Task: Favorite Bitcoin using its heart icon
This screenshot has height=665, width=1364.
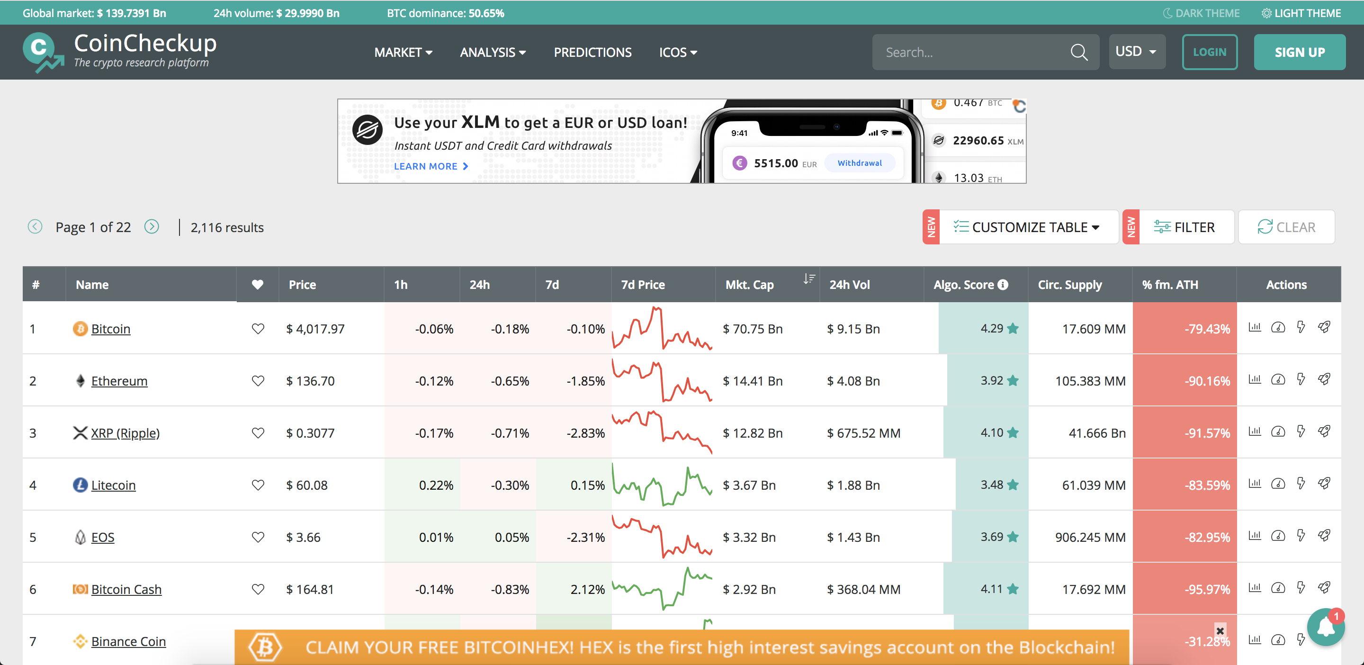Action: pos(258,328)
